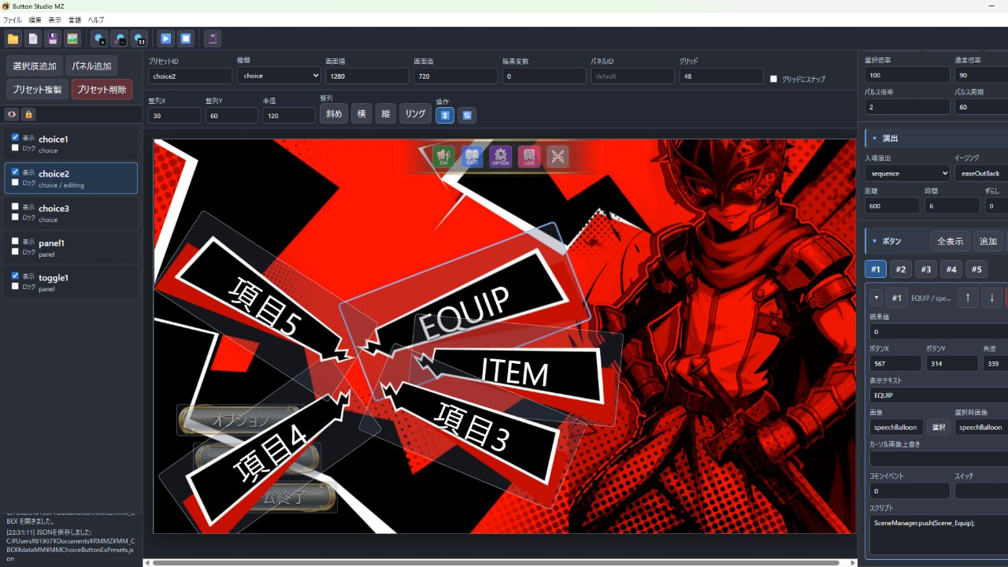Switch to button tab #3

click(x=926, y=269)
